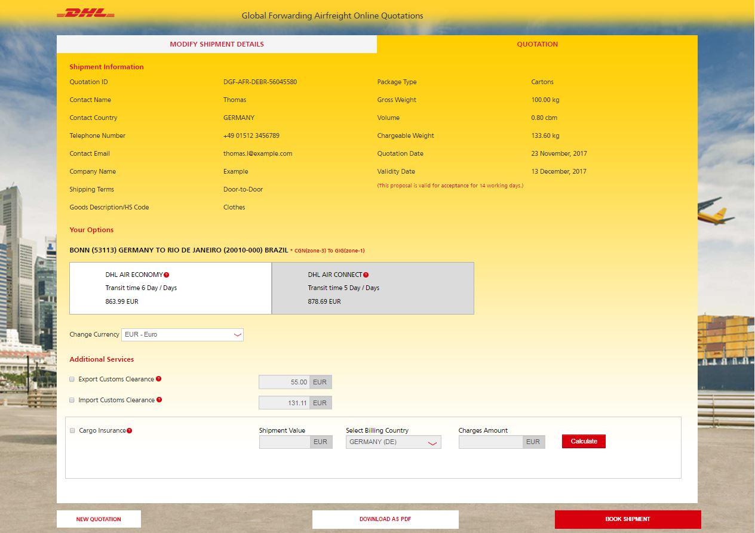Click Quotation Date 23 November, 2017

[559, 154]
